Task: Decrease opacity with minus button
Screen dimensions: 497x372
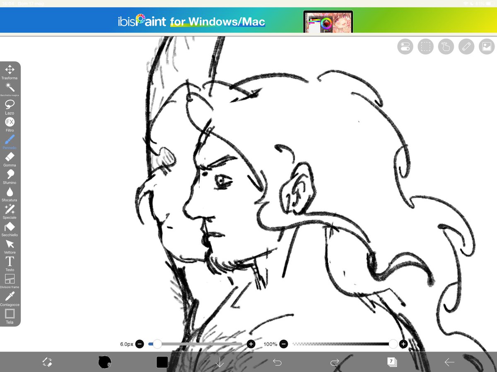Action: pos(283,344)
